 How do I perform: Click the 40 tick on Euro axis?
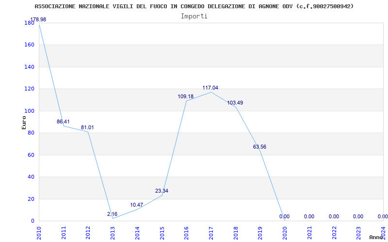pos(31,177)
